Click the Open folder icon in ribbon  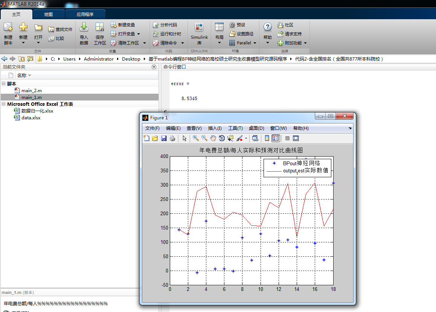click(38, 27)
